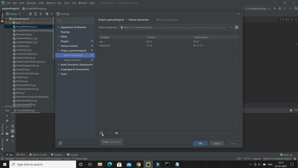Select BooleanTest.py in project tree
The image size is (298, 168).
pyautogui.click(x=24, y=34)
